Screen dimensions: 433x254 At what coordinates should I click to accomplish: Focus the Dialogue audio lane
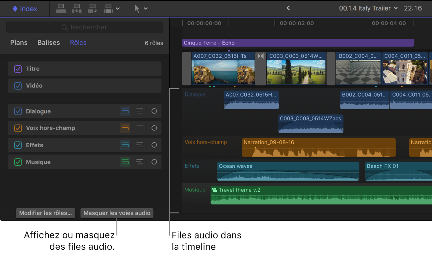tap(125, 111)
